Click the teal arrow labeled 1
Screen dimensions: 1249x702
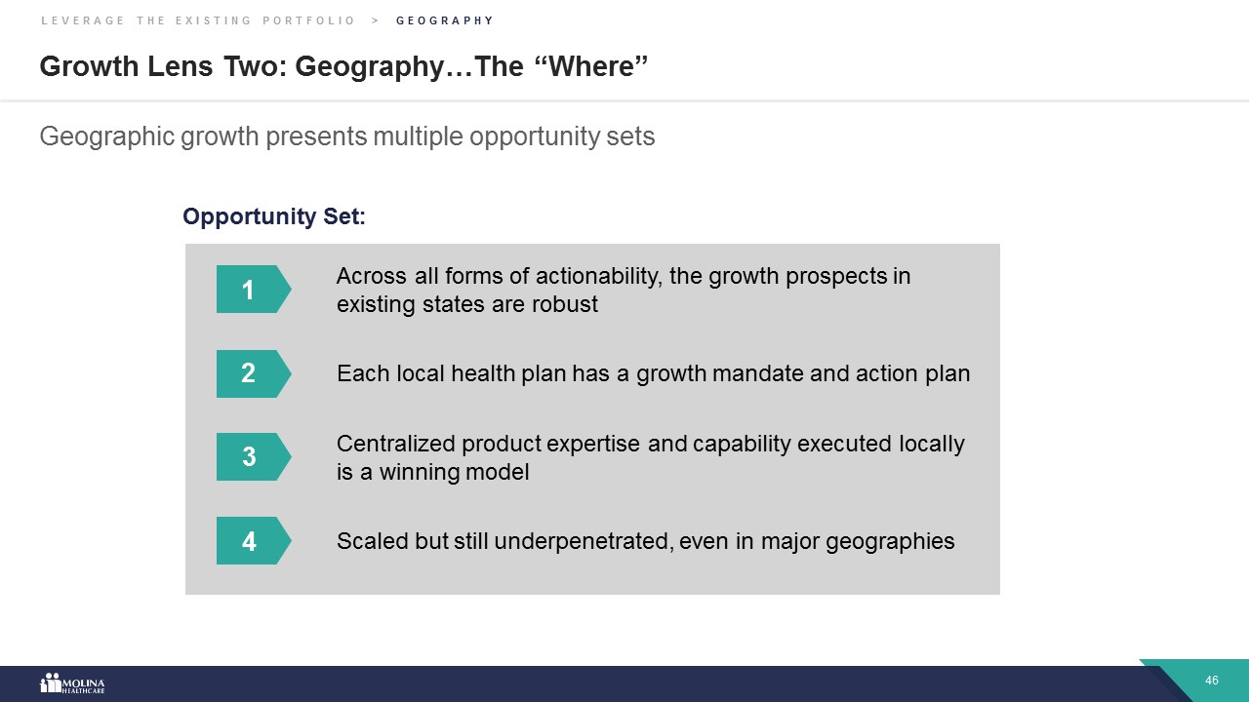click(x=252, y=290)
